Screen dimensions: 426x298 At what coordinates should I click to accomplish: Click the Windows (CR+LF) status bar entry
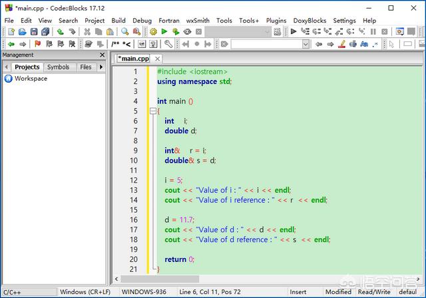(x=85, y=292)
